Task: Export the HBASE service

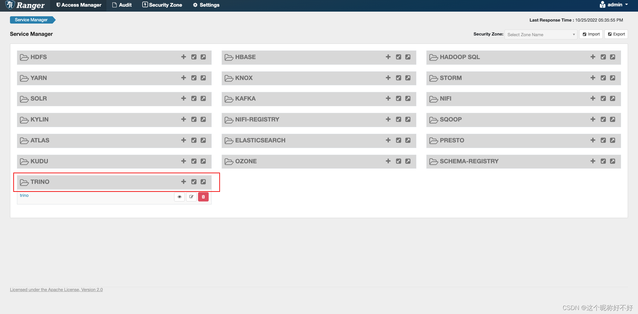Action: [408, 57]
